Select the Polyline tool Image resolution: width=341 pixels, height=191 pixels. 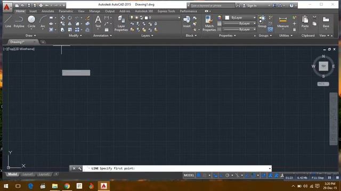(x=19, y=22)
